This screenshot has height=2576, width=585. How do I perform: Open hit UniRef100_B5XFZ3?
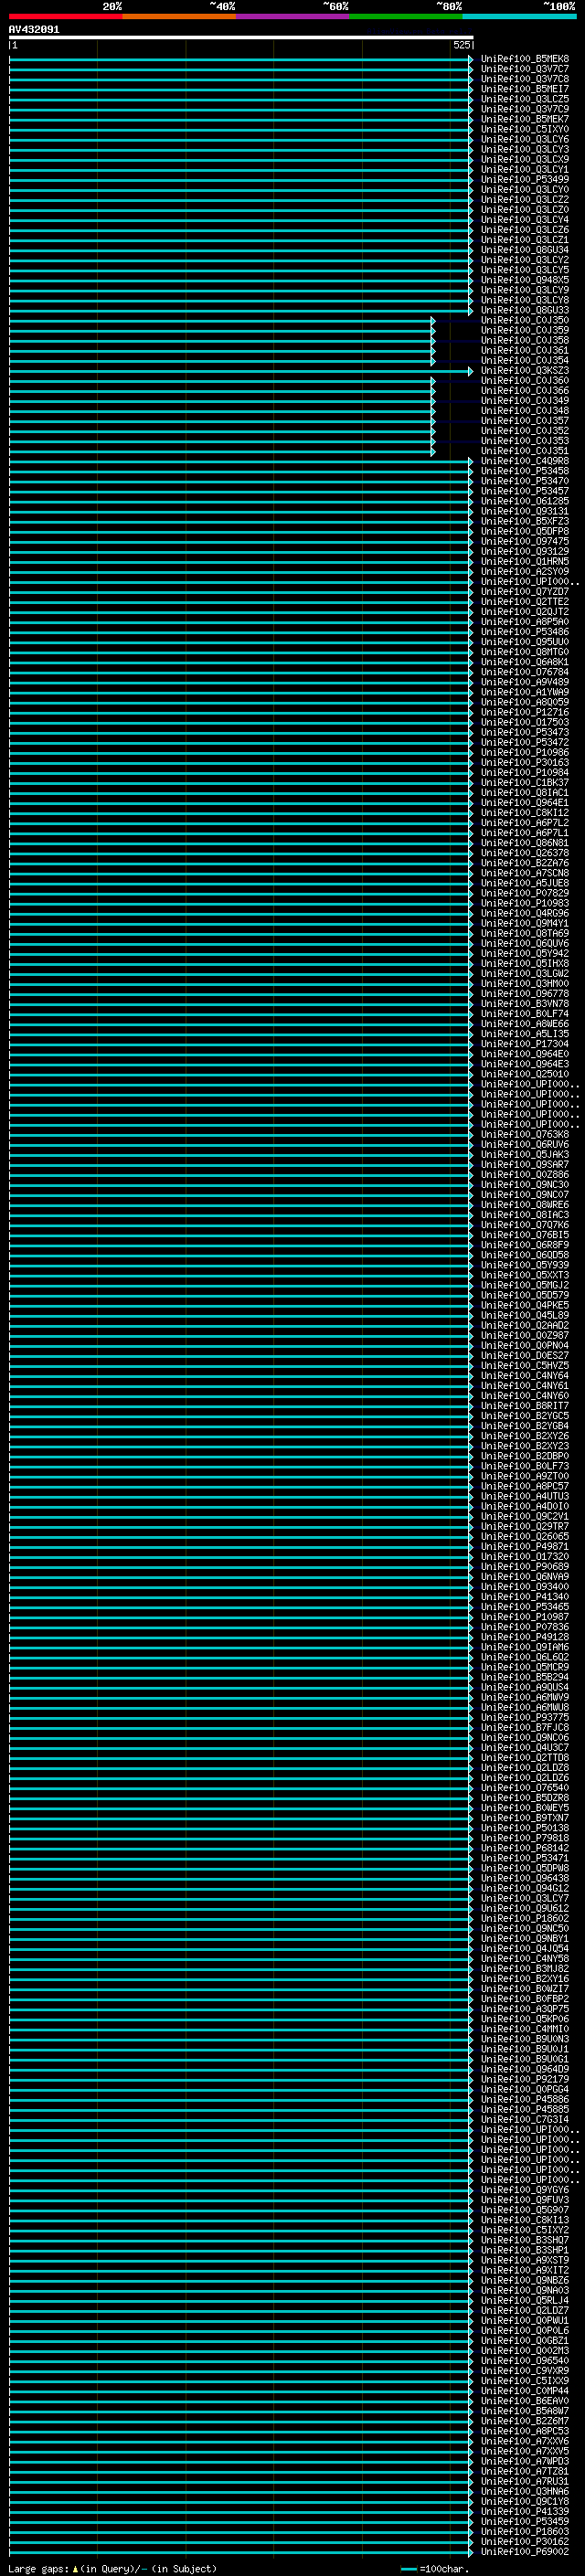[x=524, y=521]
